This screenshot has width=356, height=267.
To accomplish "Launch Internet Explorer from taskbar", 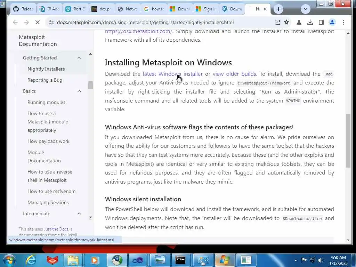I will pyautogui.click(x=31, y=260).
